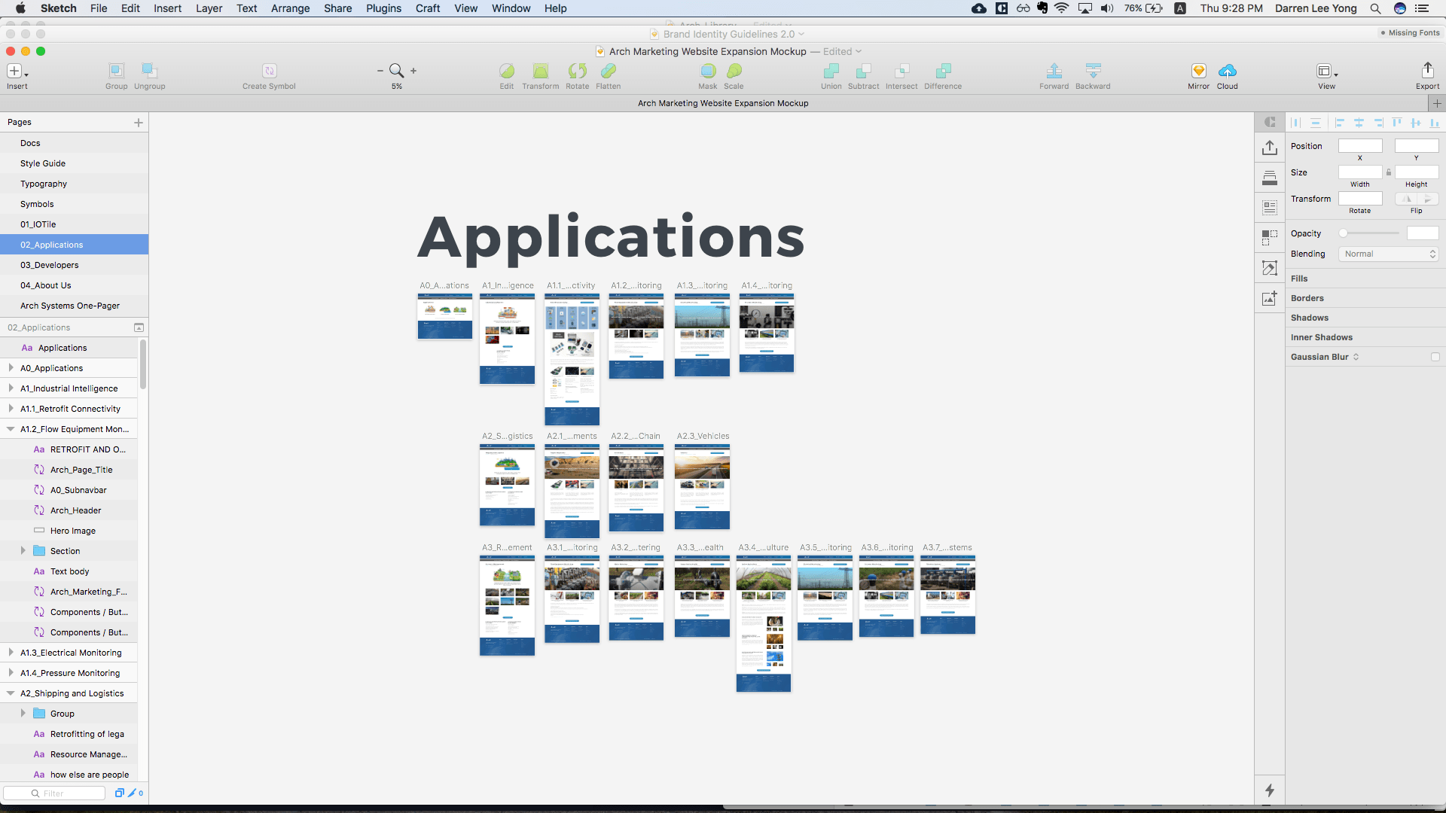Click the Mirror toolbar icon
This screenshot has width=1446, height=813.
1198,72
